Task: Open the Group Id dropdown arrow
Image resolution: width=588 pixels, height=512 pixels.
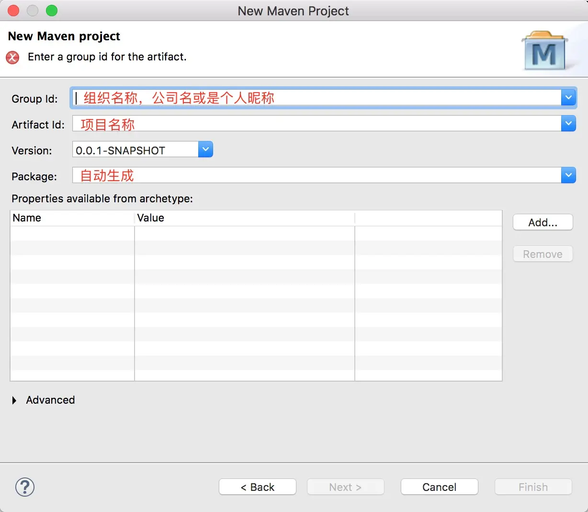Action: point(568,98)
